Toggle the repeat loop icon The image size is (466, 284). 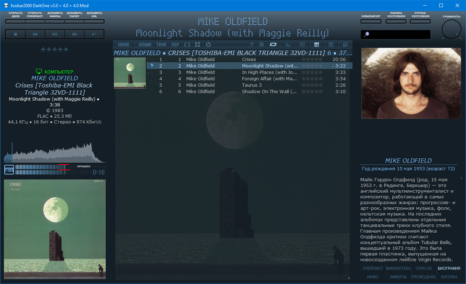tap(273, 45)
